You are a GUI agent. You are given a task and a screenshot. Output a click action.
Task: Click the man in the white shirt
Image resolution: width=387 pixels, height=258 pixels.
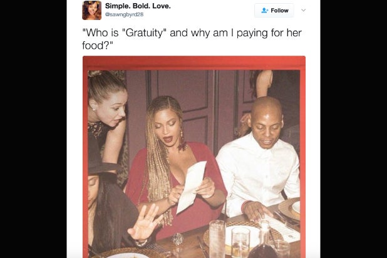click(x=259, y=160)
